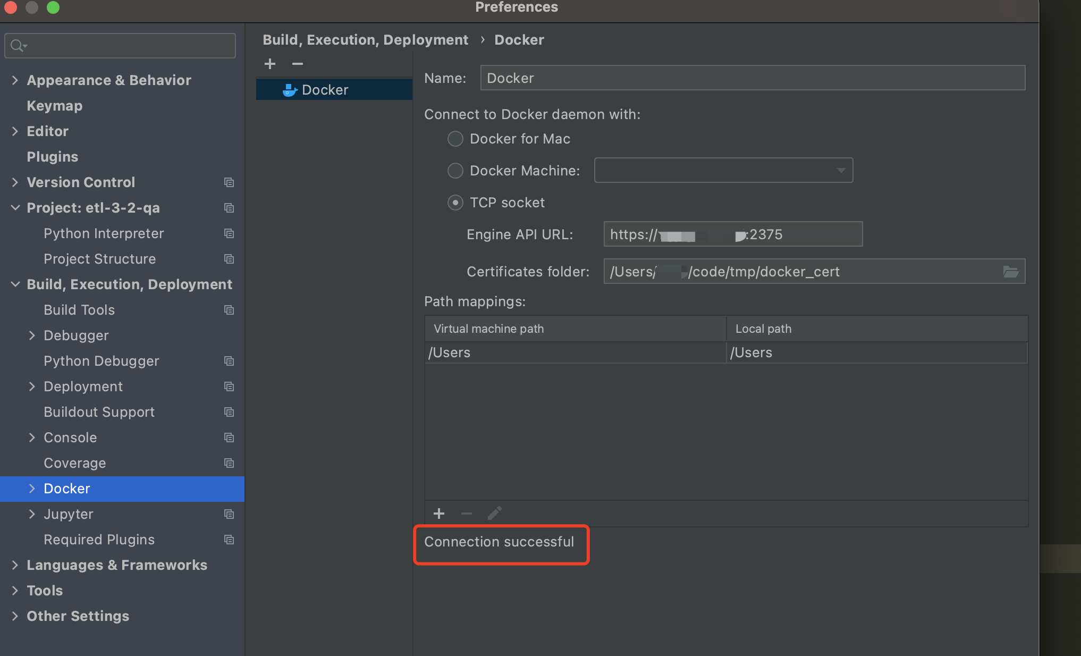Viewport: 1081px width, 656px height.
Task: Click project-level icon next to Deployment
Action: pyautogui.click(x=229, y=386)
